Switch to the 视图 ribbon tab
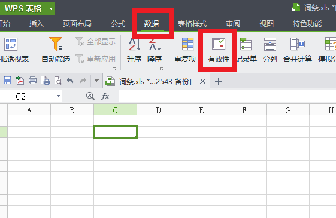The width and height of the screenshot is (336, 218). click(267, 23)
